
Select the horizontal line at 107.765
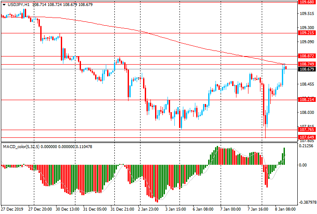[x=150, y=130]
